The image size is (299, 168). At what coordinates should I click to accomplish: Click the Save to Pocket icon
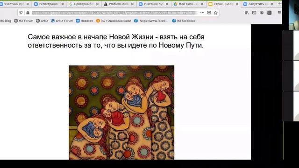click(x=209, y=13)
